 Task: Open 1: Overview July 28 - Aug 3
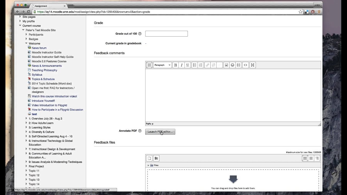46,119
